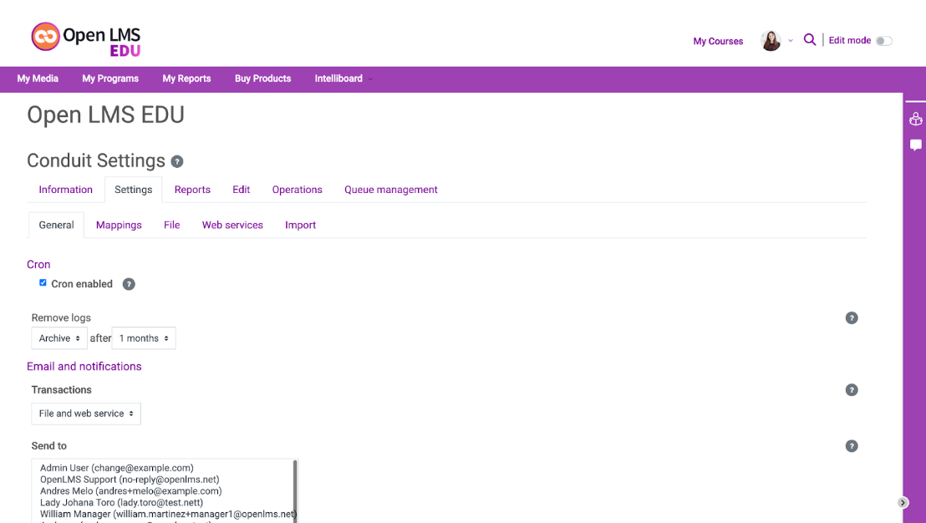
Task: Click the help icon next to Cron enabled
Action: tap(129, 284)
